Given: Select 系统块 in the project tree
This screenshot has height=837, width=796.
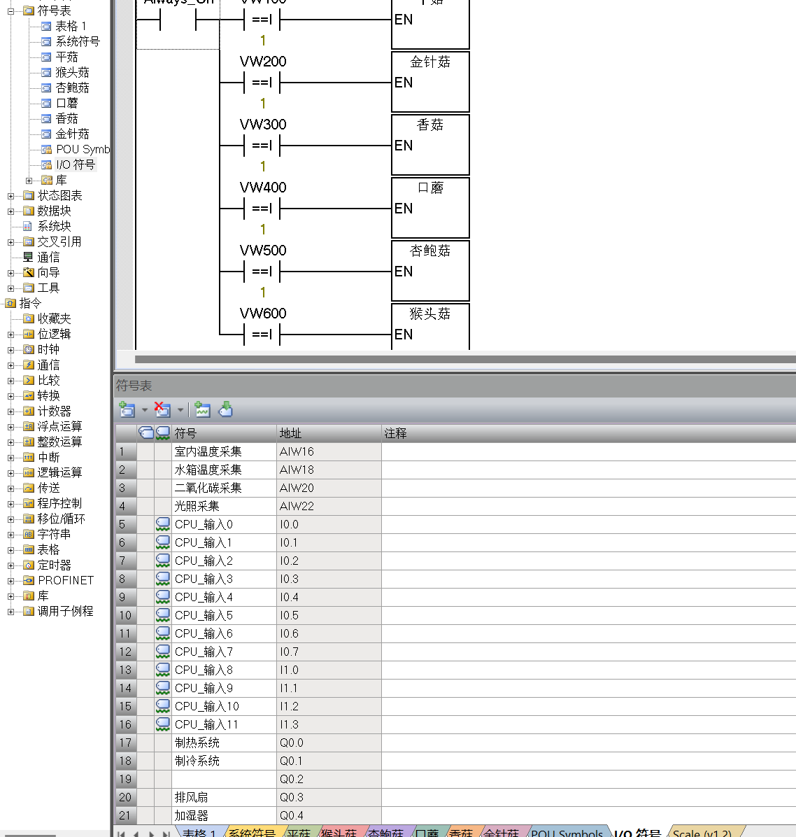Looking at the screenshot, I should (x=54, y=226).
